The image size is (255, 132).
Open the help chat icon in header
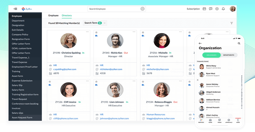pos(211,9)
